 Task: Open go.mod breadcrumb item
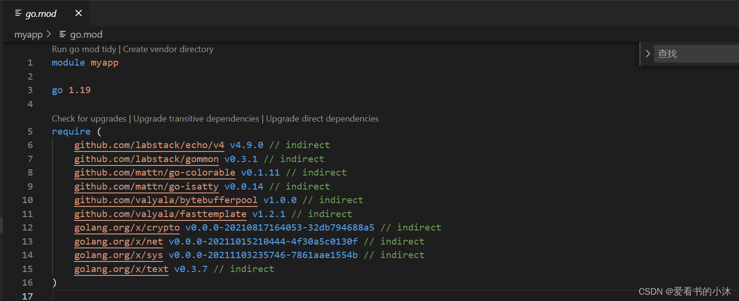click(86, 34)
